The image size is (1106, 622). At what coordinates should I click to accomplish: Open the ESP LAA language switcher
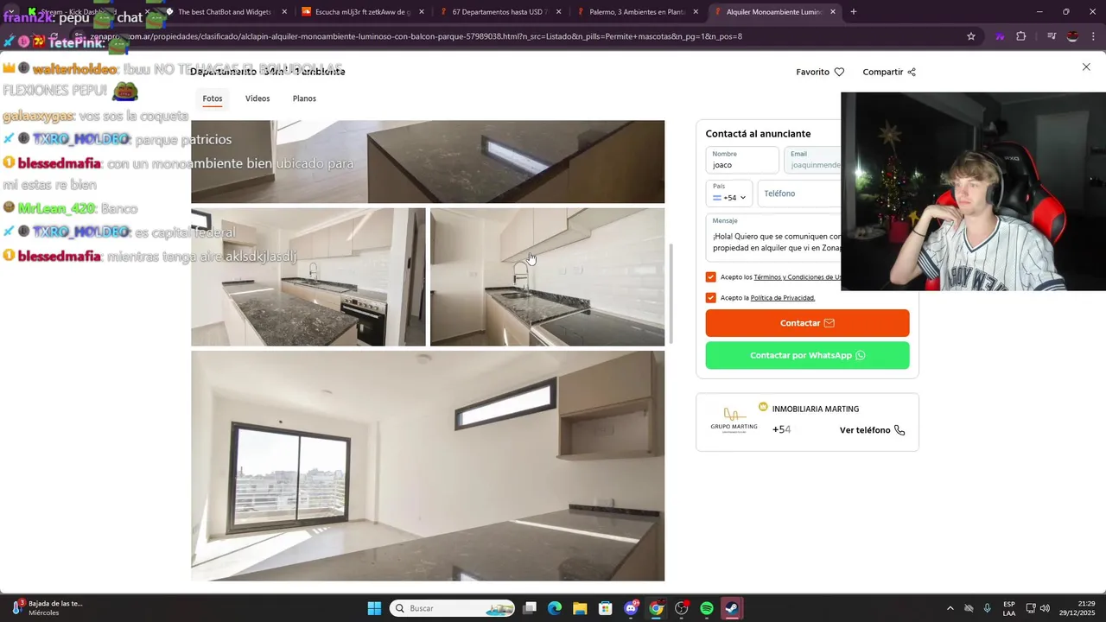pyautogui.click(x=1009, y=608)
